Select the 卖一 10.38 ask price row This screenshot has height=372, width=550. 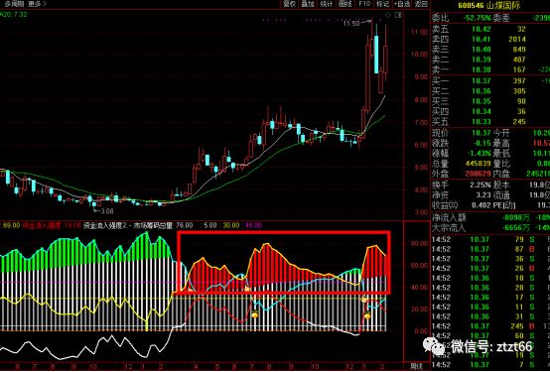490,69
